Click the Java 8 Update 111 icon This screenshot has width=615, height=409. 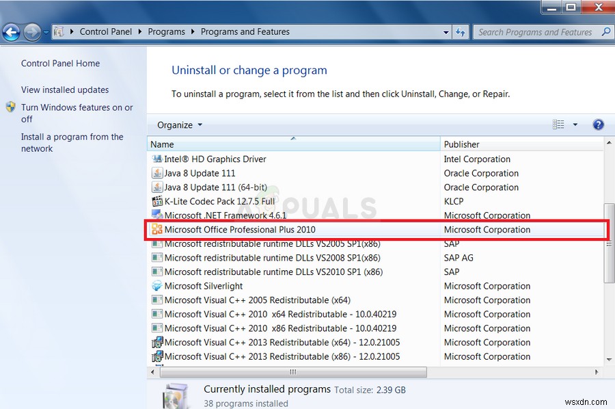coord(158,173)
